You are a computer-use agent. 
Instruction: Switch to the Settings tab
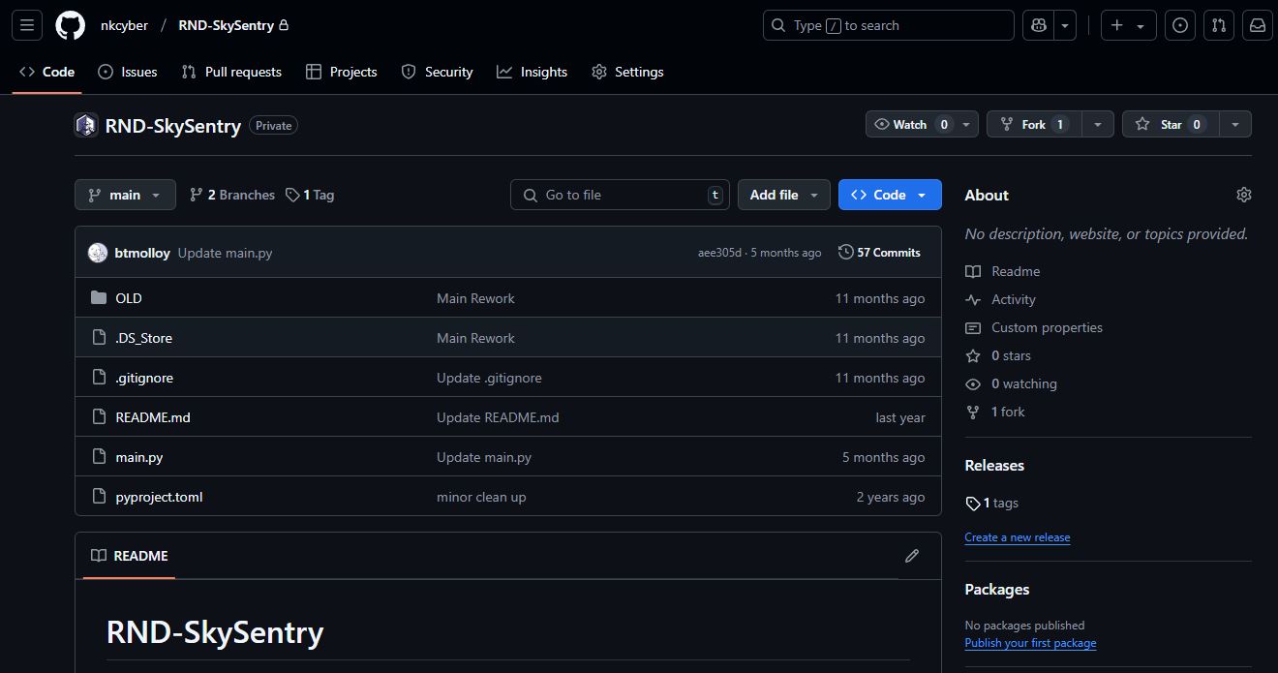[x=627, y=72]
